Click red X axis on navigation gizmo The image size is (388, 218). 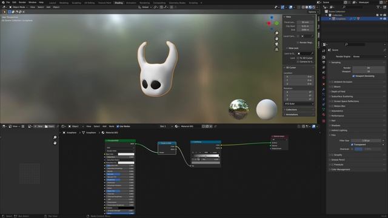(269, 24)
